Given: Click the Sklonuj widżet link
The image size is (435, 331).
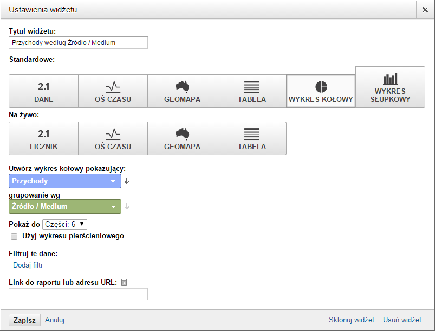Looking at the screenshot, I should (352, 320).
